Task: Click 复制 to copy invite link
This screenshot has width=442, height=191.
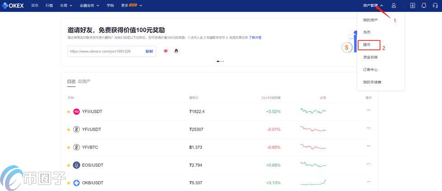Action: pos(149,51)
